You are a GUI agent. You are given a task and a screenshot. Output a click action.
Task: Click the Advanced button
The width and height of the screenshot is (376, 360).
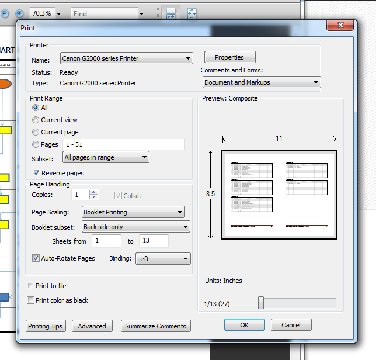pyautogui.click(x=92, y=326)
